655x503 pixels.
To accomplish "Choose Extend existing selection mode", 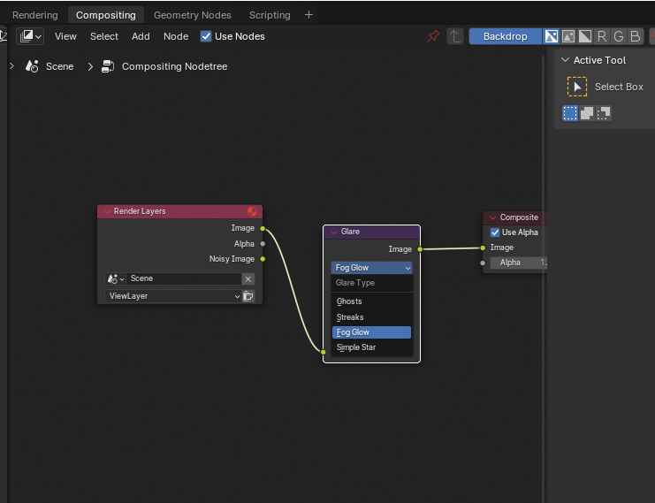I will pos(587,113).
